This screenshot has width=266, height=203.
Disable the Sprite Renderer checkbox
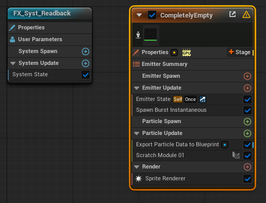pos(247,179)
